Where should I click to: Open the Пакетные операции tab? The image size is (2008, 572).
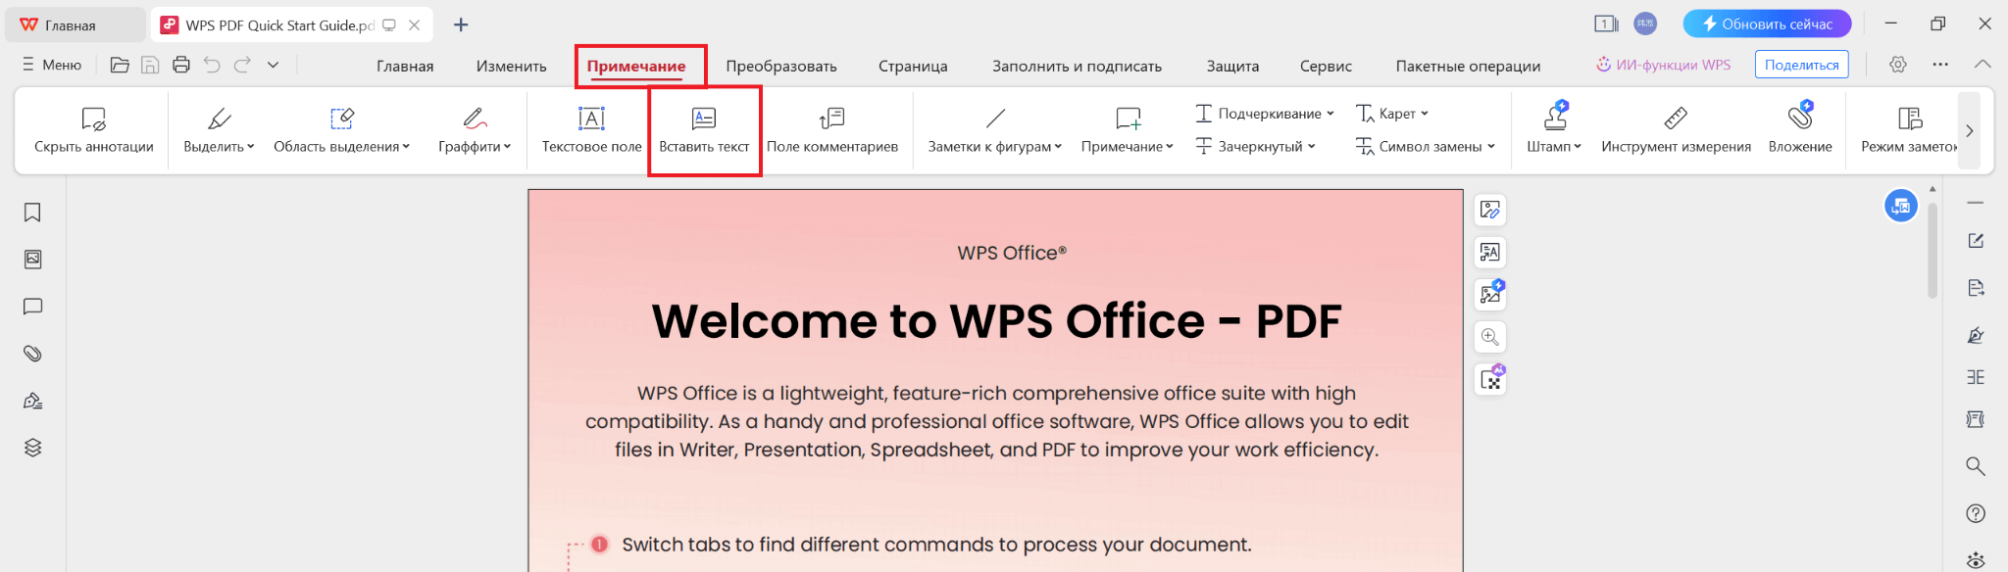pyautogui.click(x=1468, y=66)
